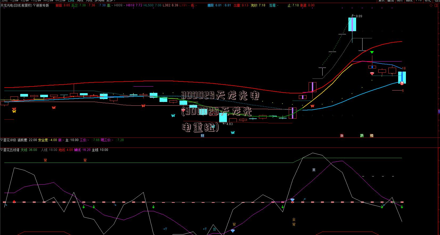Screen dimensions: 440x235
Task: Click the 辅线: 16.20 value
Action: 82,150
